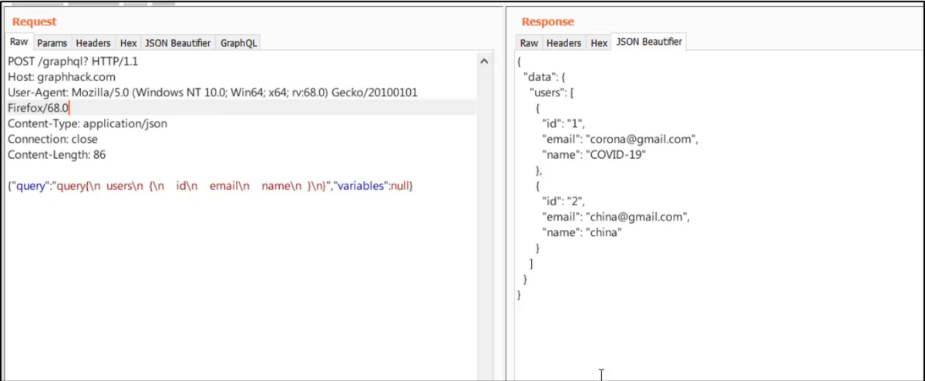Click the GraphQL query JSON body
The height and width of the screenshot is (381, 925).
[210, 186]
